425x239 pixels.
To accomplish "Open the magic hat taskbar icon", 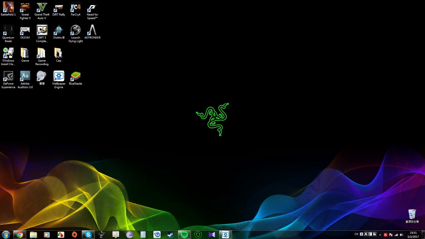I will tap(102, 235).
